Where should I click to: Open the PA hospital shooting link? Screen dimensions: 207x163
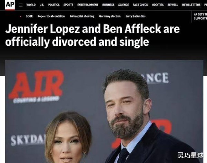coord(82,16)
